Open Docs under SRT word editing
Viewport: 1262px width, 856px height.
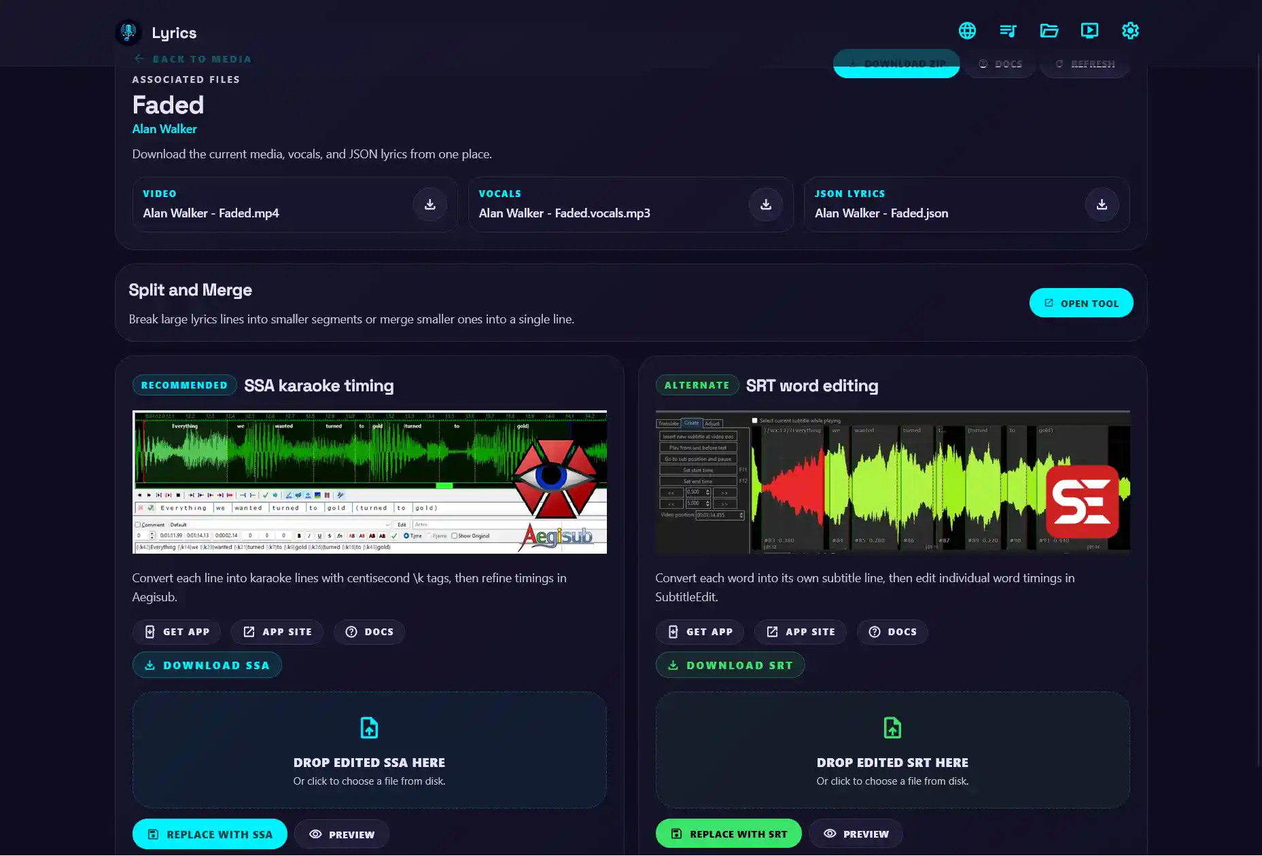coord(892,632)
